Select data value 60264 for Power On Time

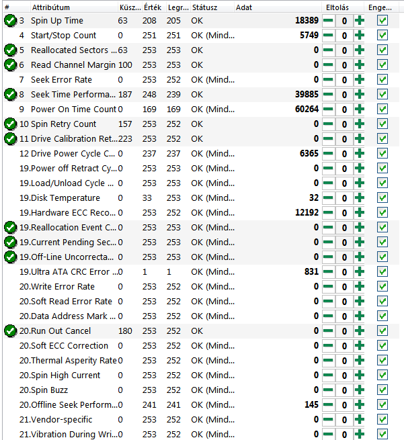pos(307,109)
